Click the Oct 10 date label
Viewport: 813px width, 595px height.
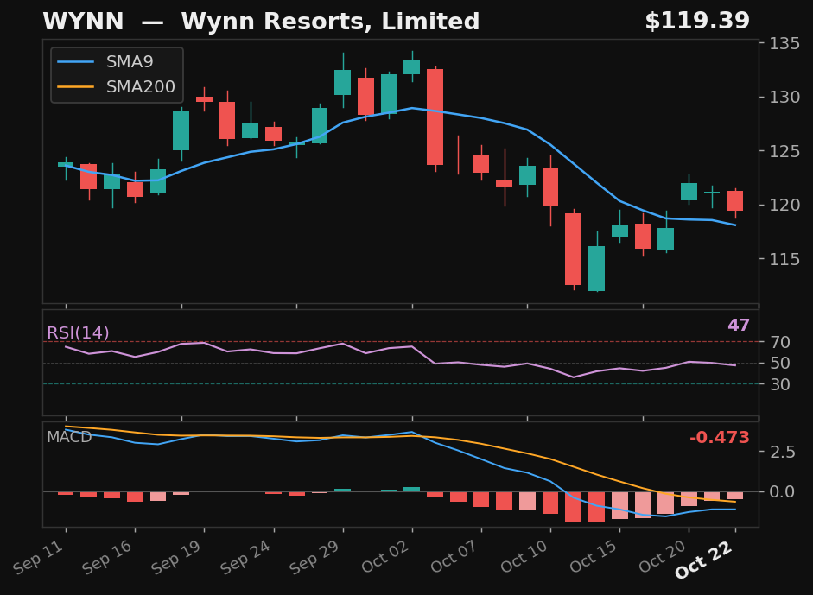[524, 556]
